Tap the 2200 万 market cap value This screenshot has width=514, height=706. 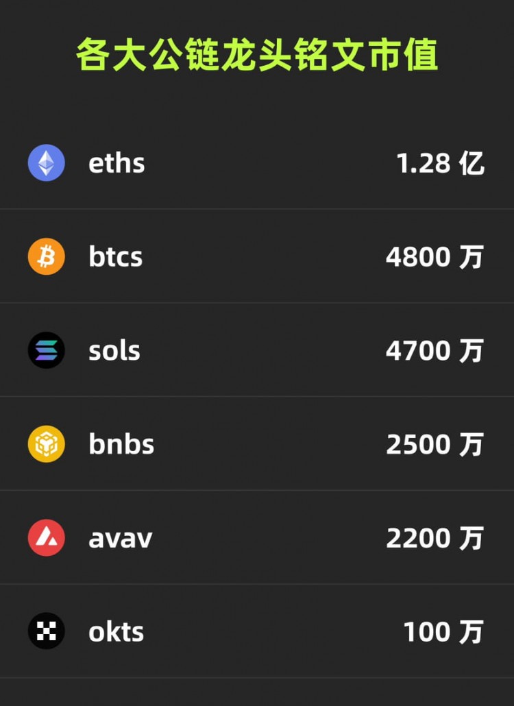[x=435, y=538]
